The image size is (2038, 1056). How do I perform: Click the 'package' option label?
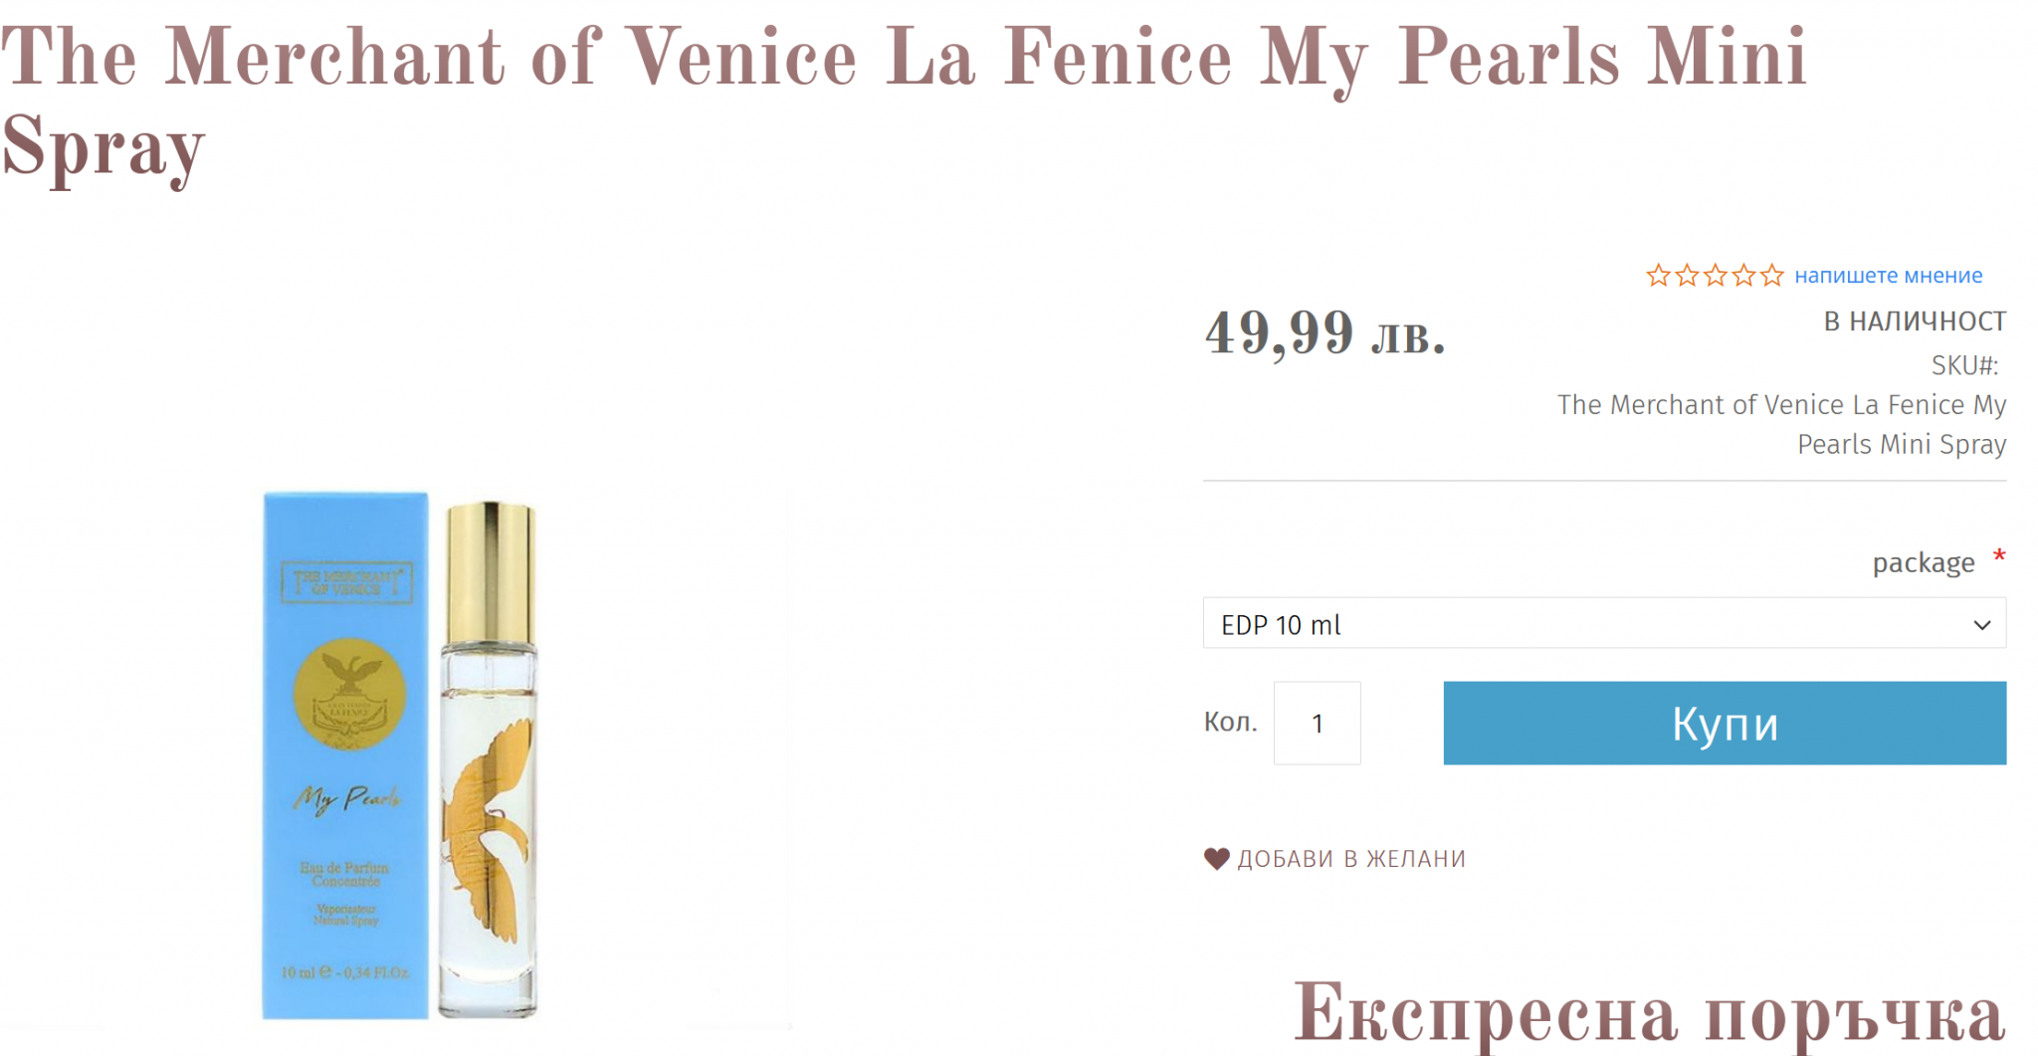coord(1923,563)
